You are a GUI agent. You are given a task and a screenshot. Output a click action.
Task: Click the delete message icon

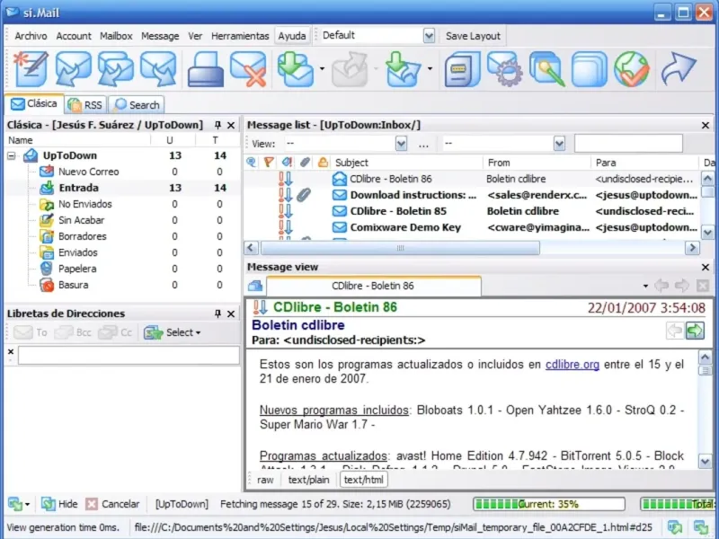247,70
